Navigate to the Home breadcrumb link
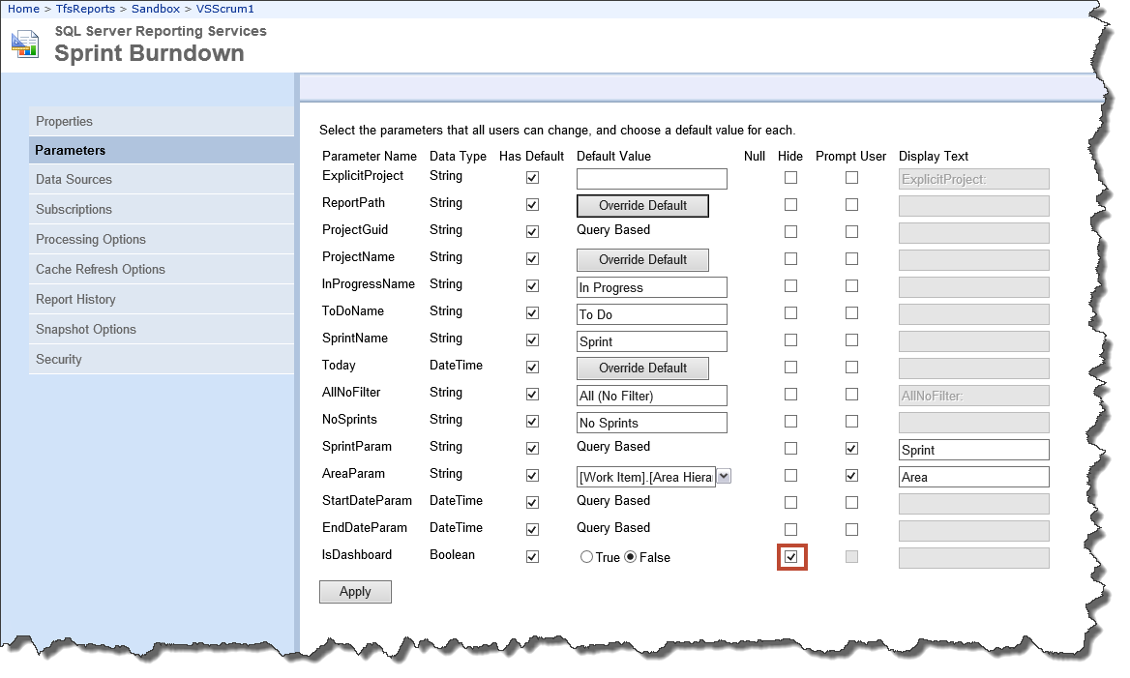This screenshot has height=678, width=1130. click(x=24, y=9)
